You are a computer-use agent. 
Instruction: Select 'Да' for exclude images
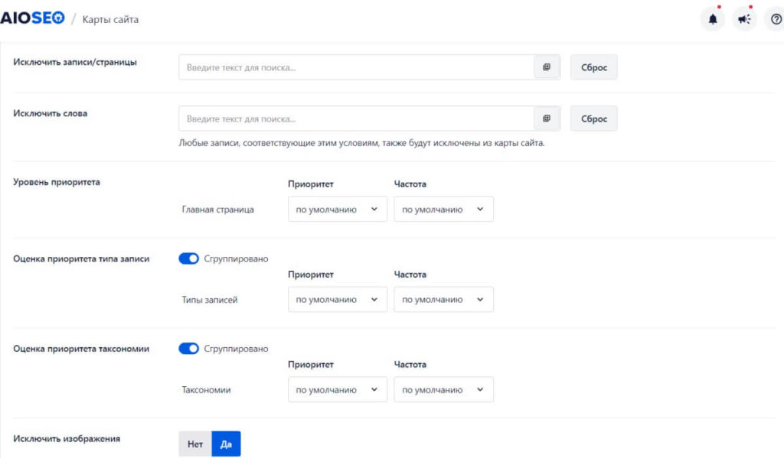[226, 443]
